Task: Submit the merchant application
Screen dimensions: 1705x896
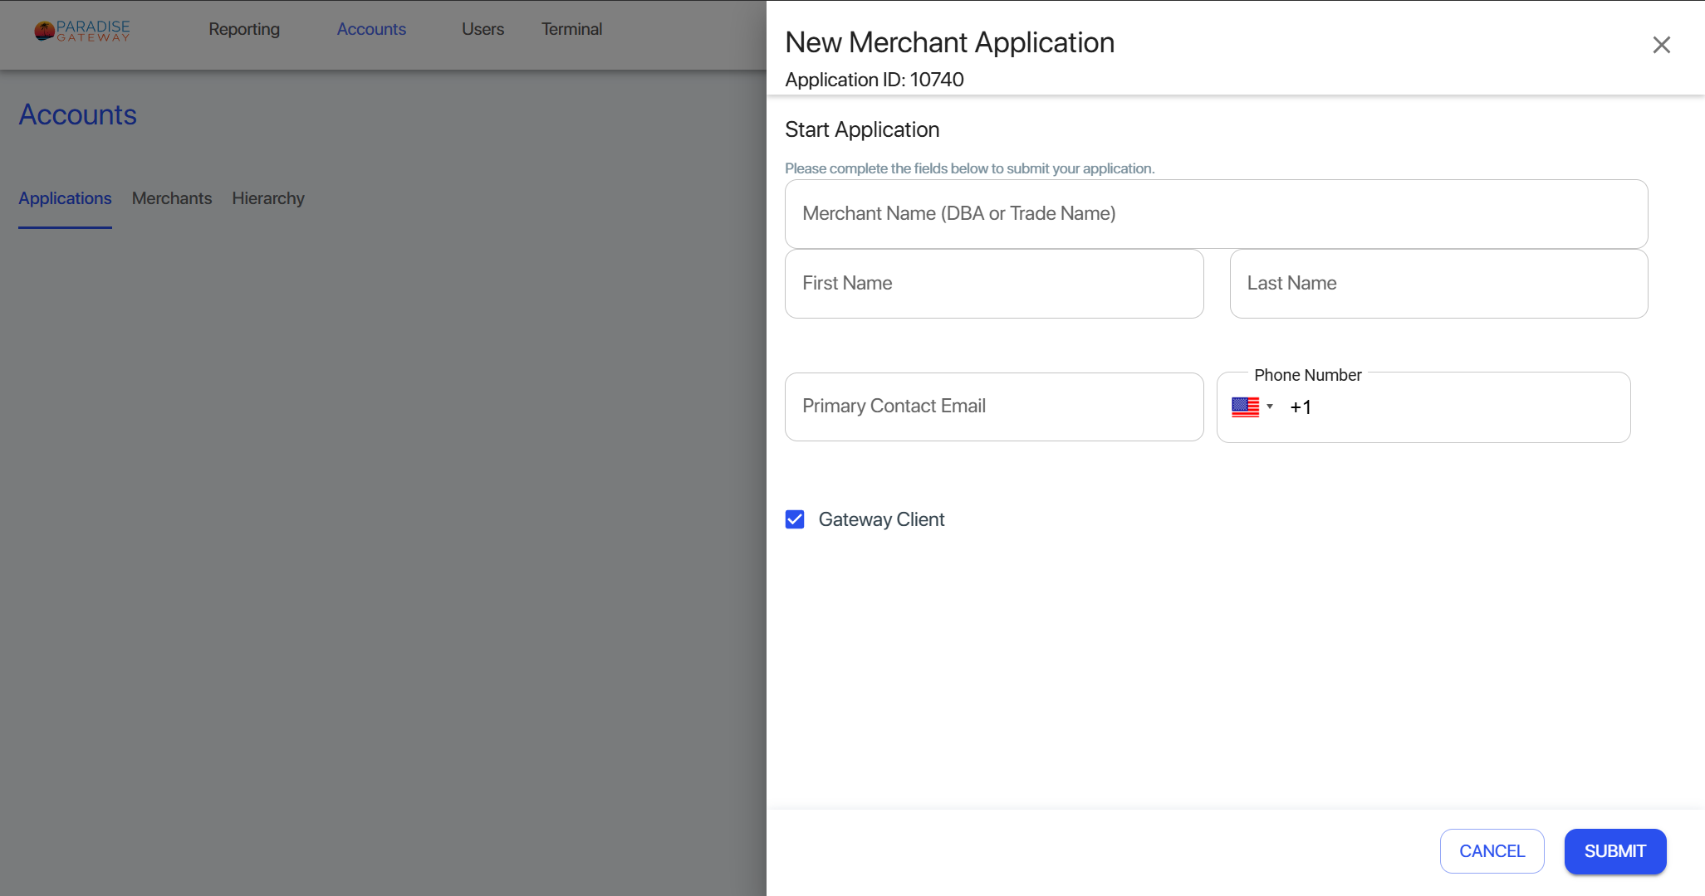Action: (1615, 851)
